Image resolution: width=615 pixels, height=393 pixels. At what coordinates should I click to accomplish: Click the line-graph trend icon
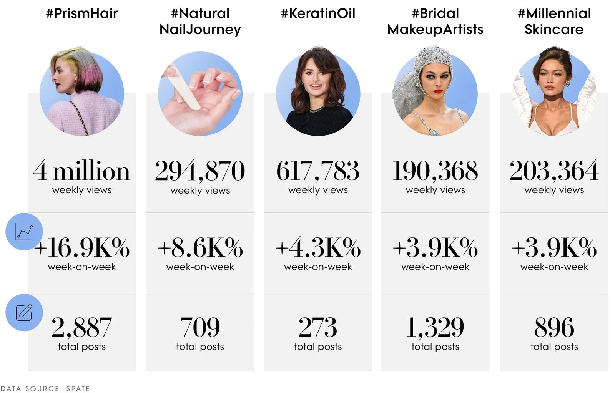tap(24, 232)
